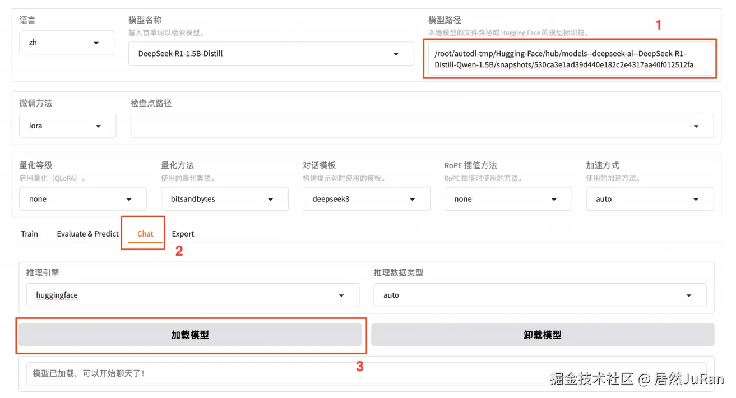Click the 模型已加载 status text box

click(x=367, y=373)
